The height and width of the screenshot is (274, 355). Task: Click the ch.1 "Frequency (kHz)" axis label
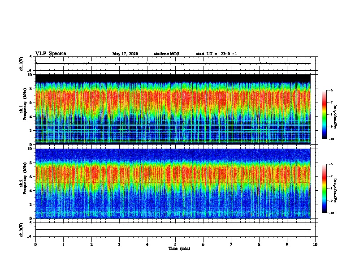[x=25, y=104]
